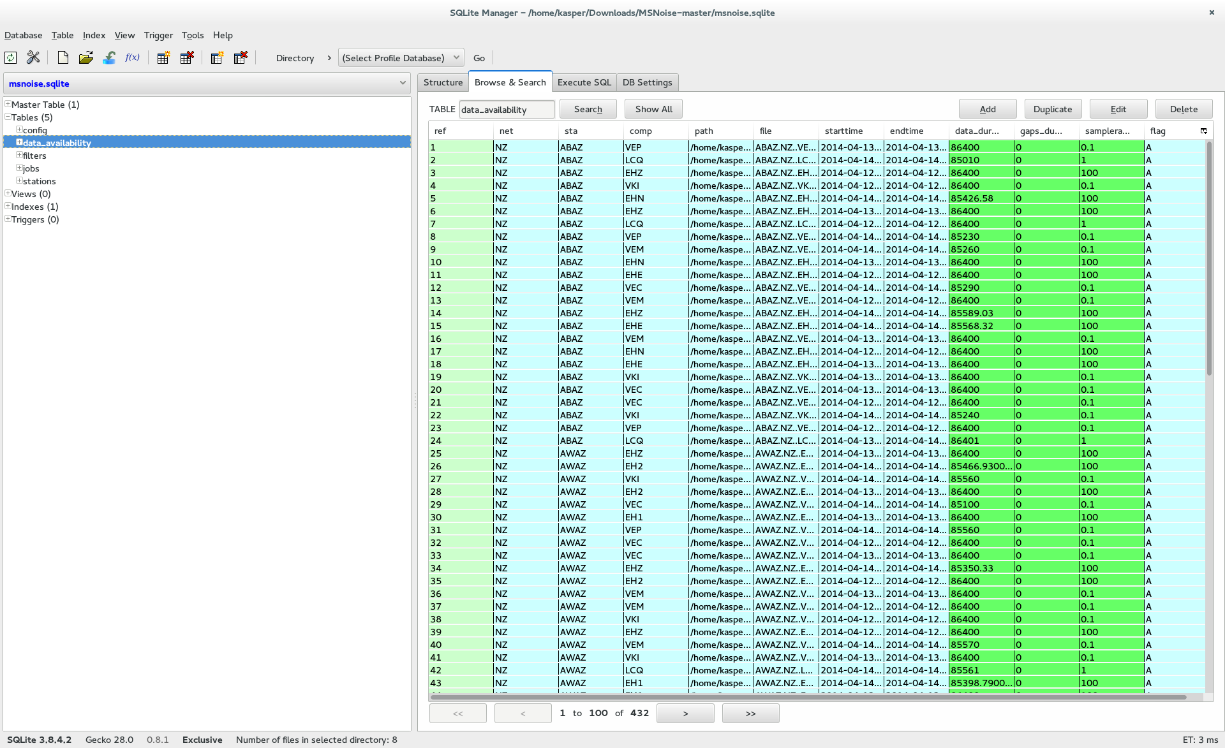Open the options tools icon

[33, 58]
